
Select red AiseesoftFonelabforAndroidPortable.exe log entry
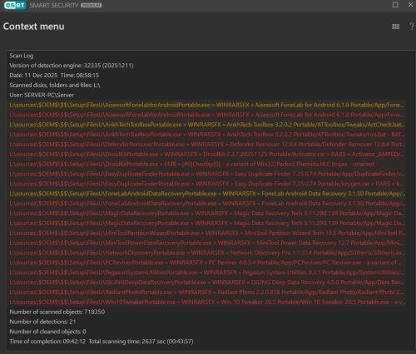[206, 115]
